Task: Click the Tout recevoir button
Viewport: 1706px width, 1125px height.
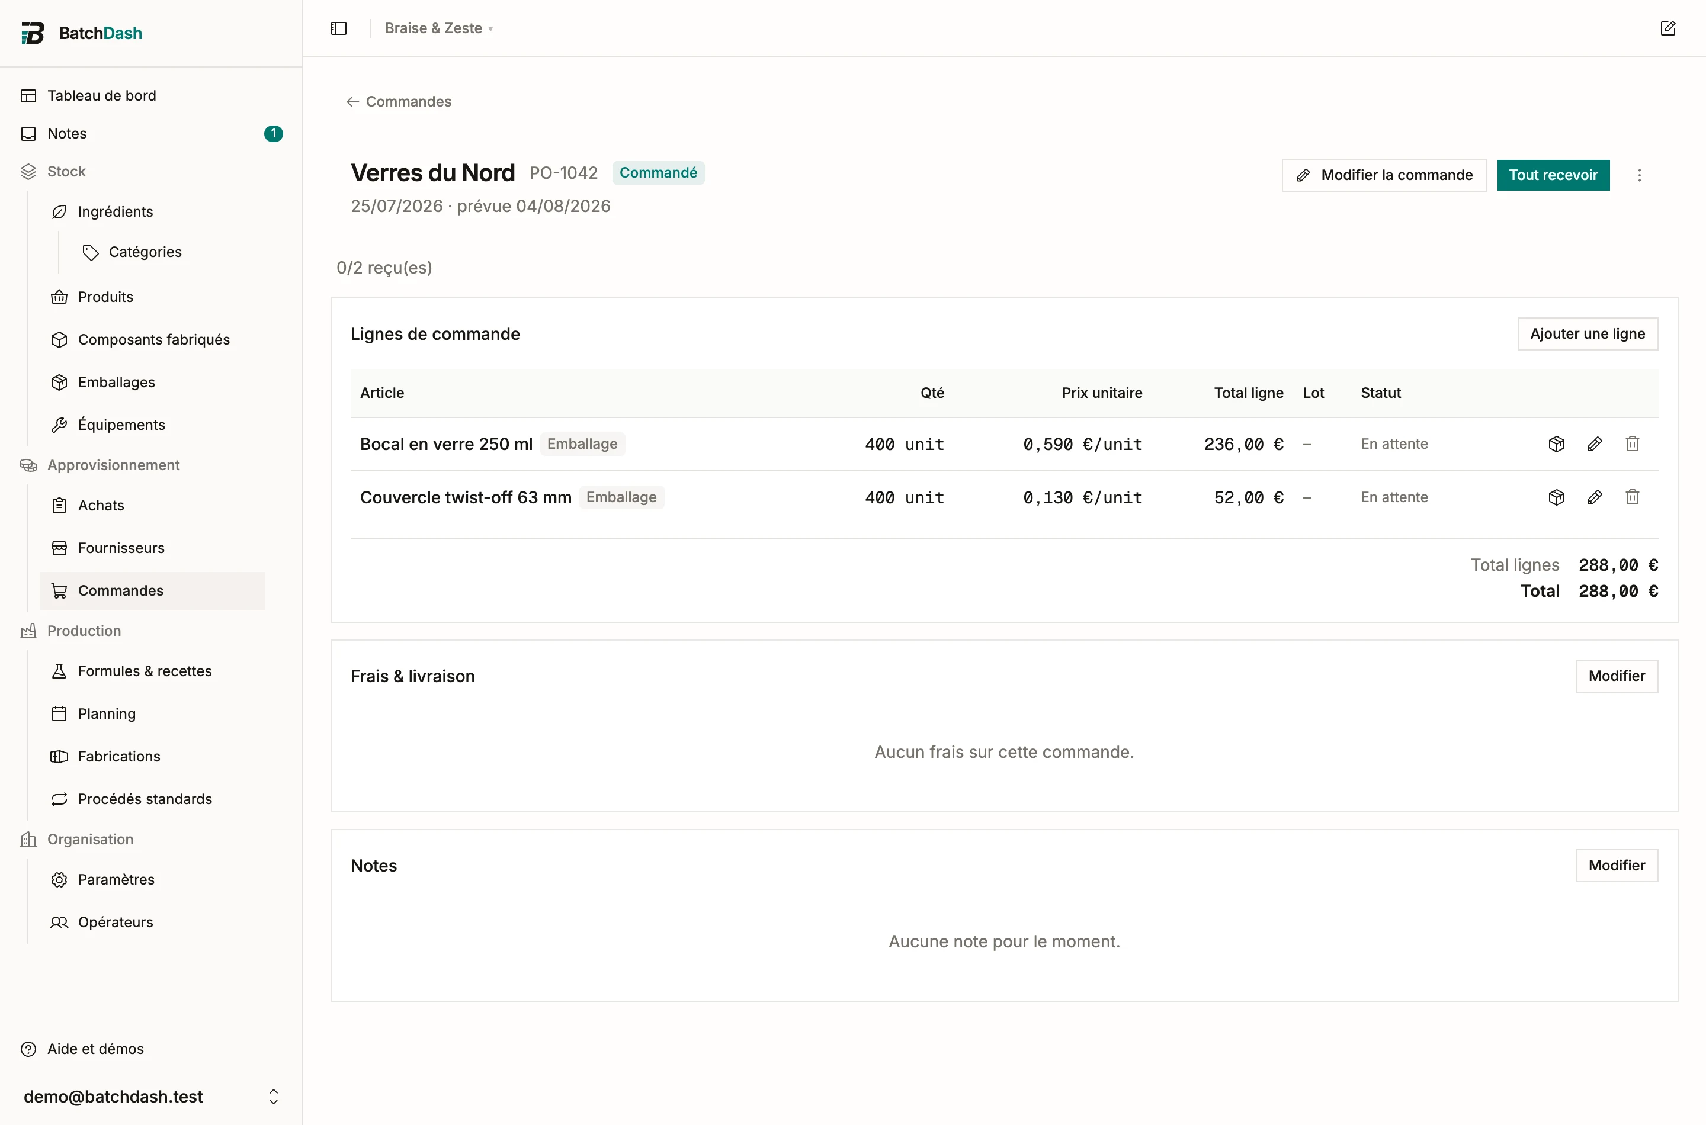Action: 1553,175
